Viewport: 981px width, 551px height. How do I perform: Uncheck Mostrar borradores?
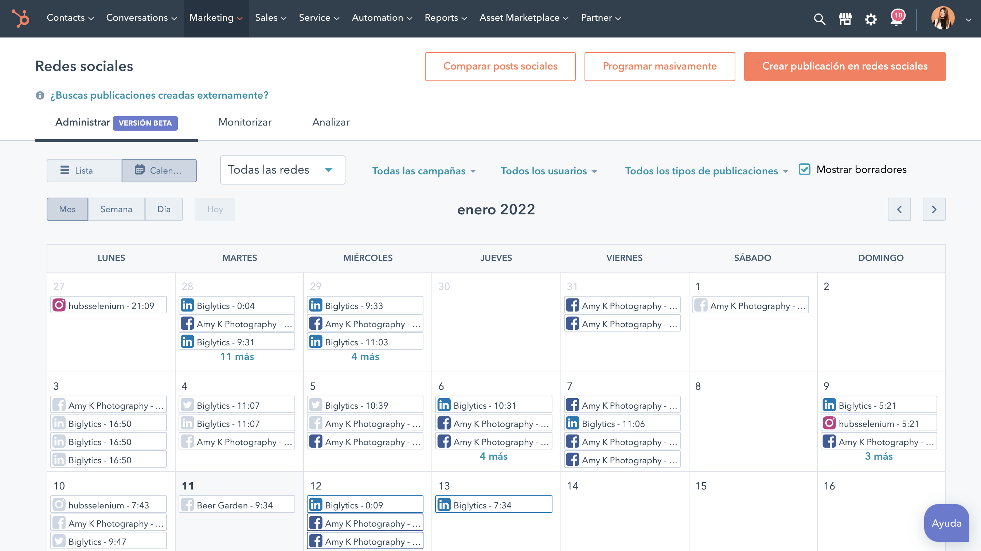(x=804, y=169)
